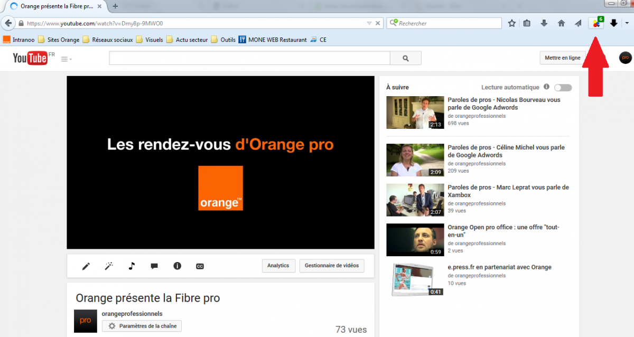Select the Orange présente la Fibre pro tab

pos(55,6)
